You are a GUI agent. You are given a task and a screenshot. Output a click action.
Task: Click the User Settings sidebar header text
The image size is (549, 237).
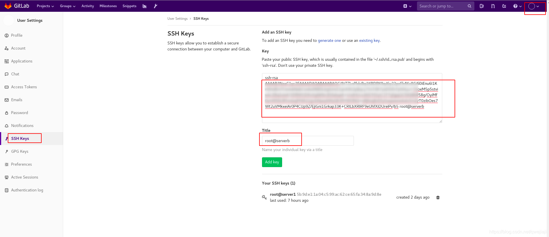pyautogui.click(x=30, y=20)
